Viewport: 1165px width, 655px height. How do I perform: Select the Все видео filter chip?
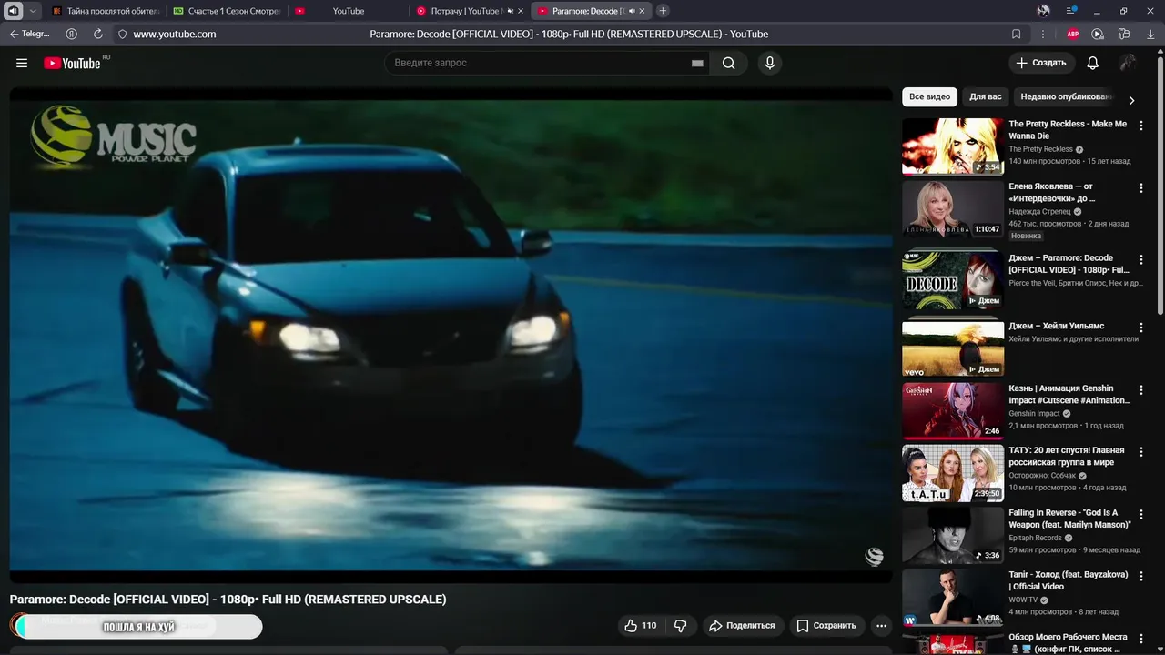coord(929,96)
